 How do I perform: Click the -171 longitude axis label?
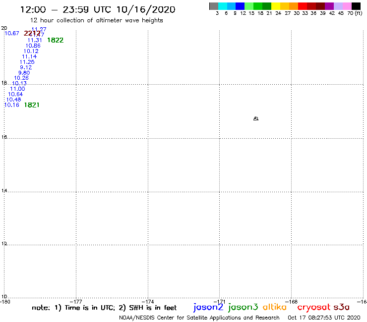[220, 302]
